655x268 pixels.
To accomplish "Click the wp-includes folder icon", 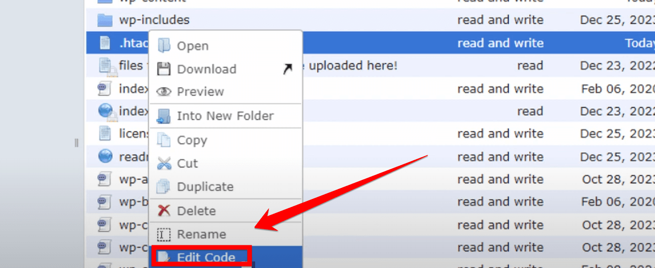I will [x=104, y=20].
